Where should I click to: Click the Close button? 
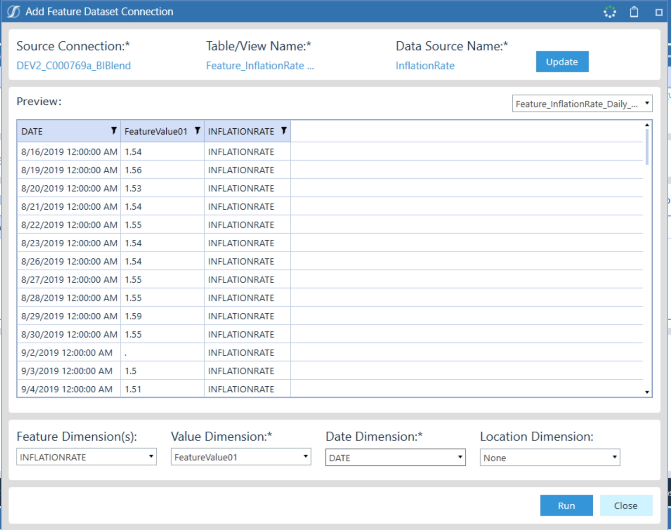click(x=626, y=505)
